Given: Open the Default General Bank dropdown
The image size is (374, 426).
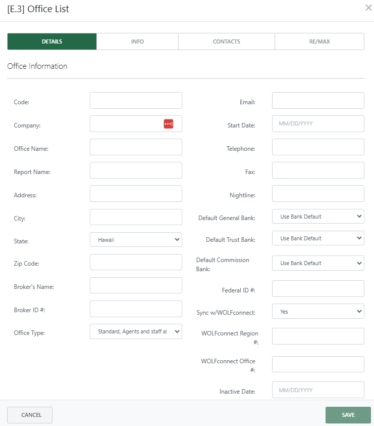Looking at the screenshot, I should coord(317,216).
